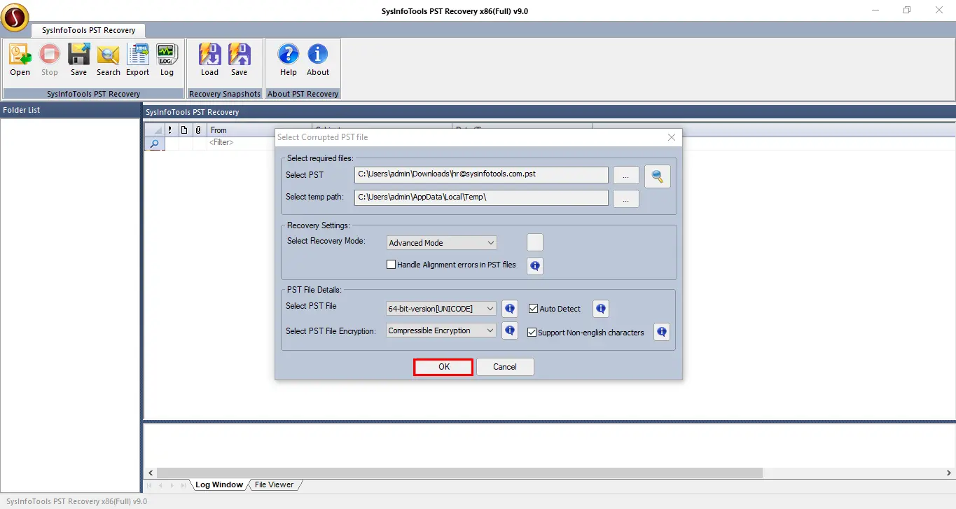Click the info icon next to Compressible Encryption dropdown
The height and width of the screenshot is (509, 956).
tap(510, 330)
